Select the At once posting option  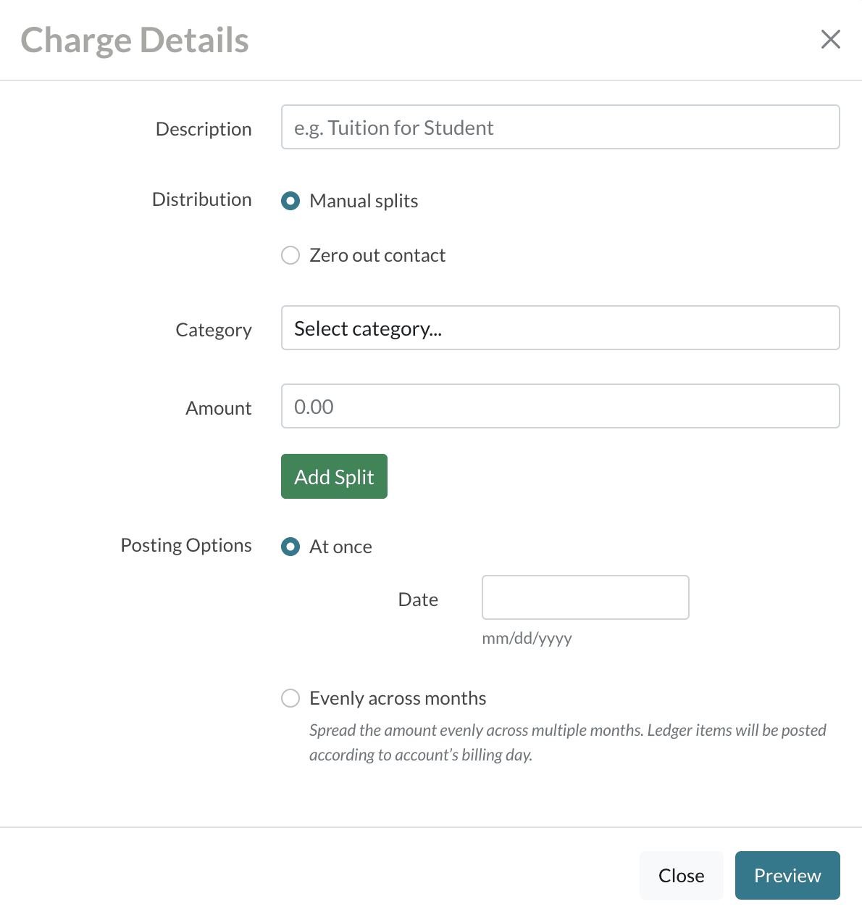290,547
